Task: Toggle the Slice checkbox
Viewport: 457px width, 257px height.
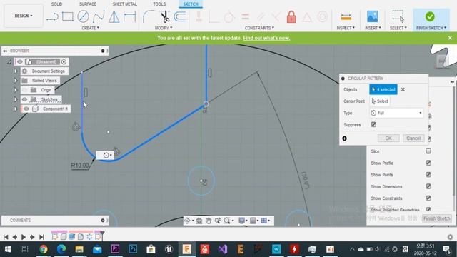Action: 428,151
